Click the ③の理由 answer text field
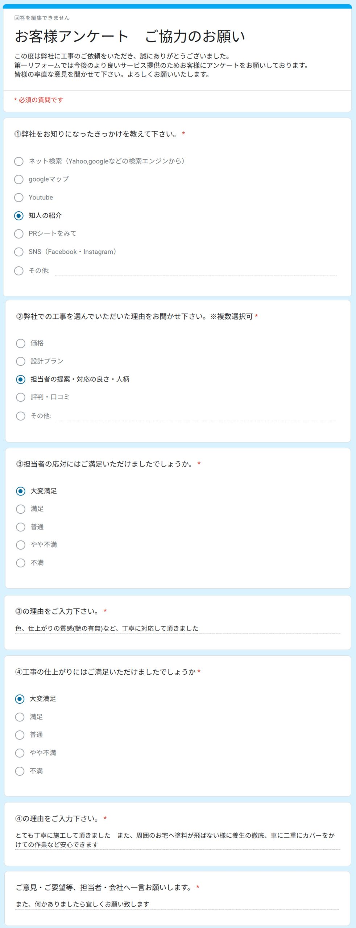356x928 pixels. 178,628
